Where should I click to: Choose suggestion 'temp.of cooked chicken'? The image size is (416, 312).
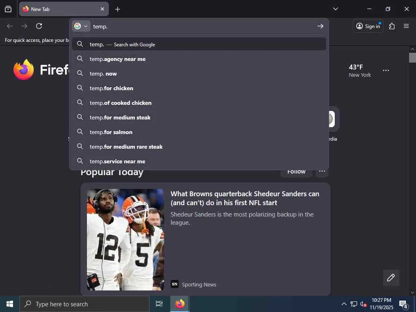coord(199,103)
